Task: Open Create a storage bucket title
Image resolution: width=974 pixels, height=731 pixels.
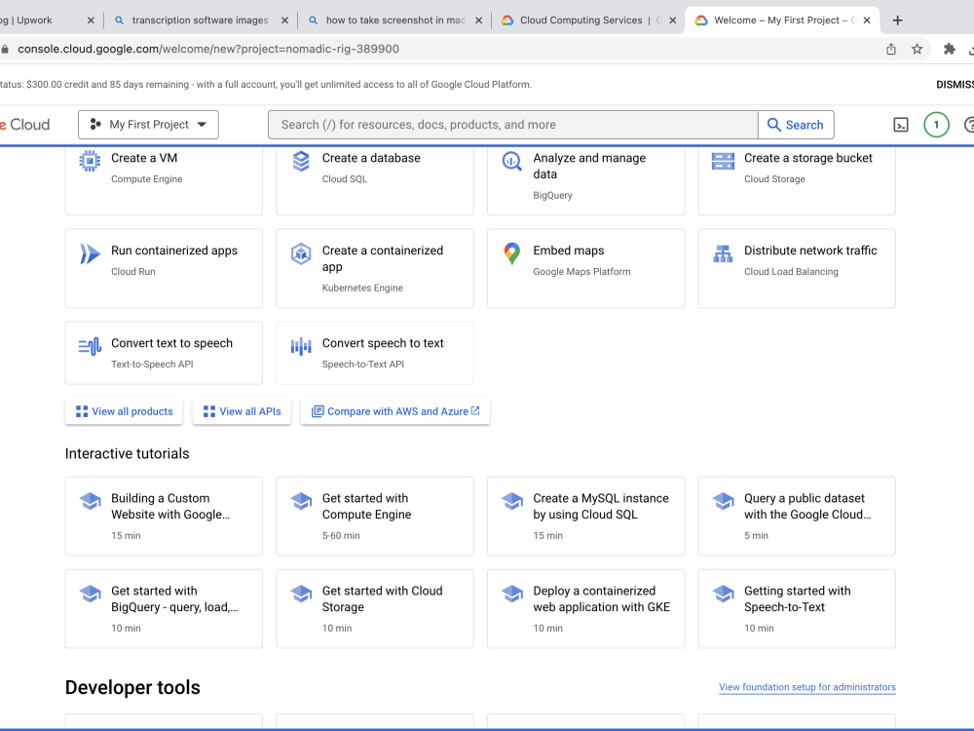Action: (808, 158)
